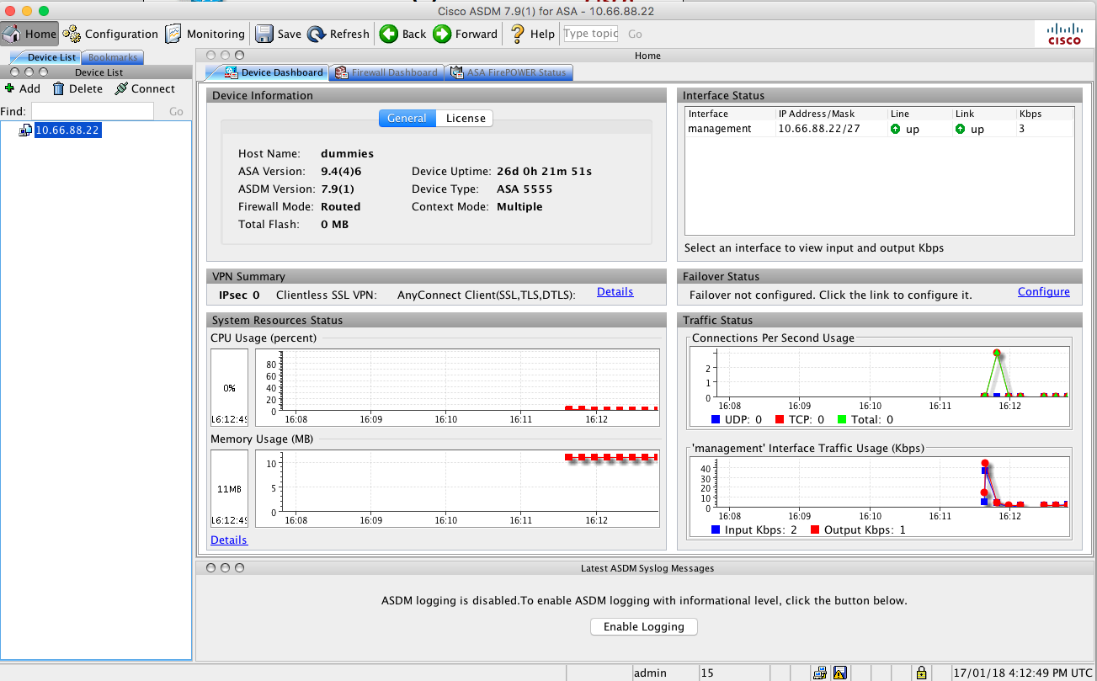Select the Bookmarks tab in the sidebar

click(x=112, y=56)
